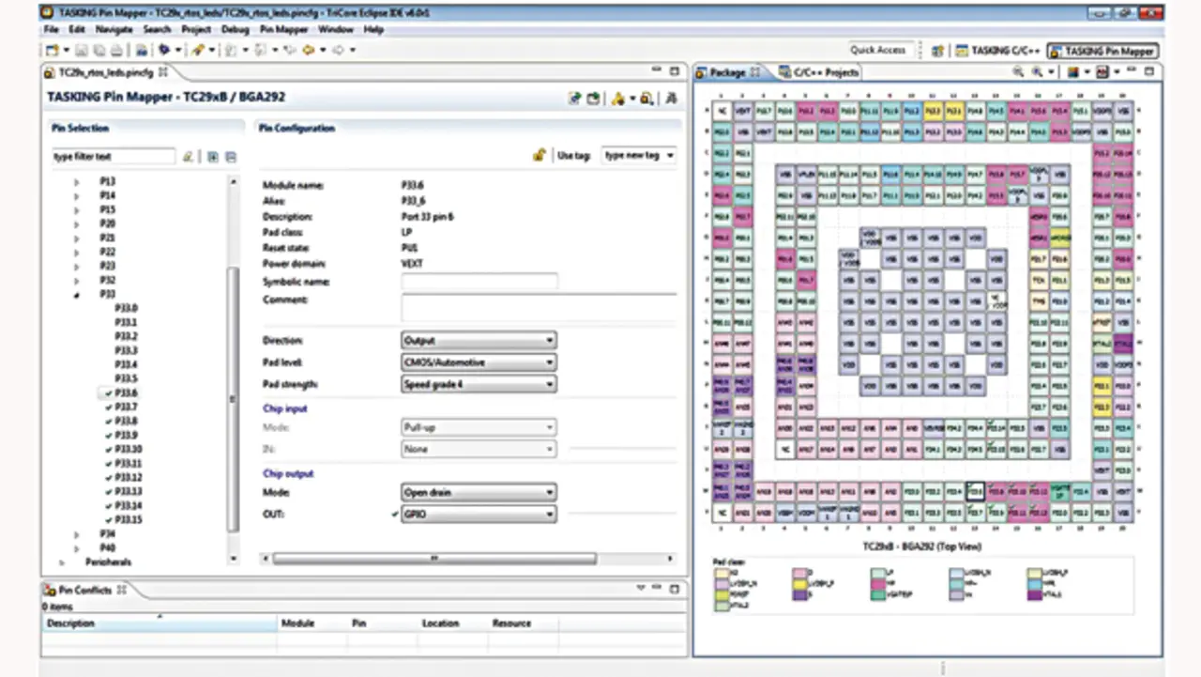The width and height of the screenshot is (1201, 677).
Task: Select pin P33.3 in the tree
Action: (x=126, y=350)
